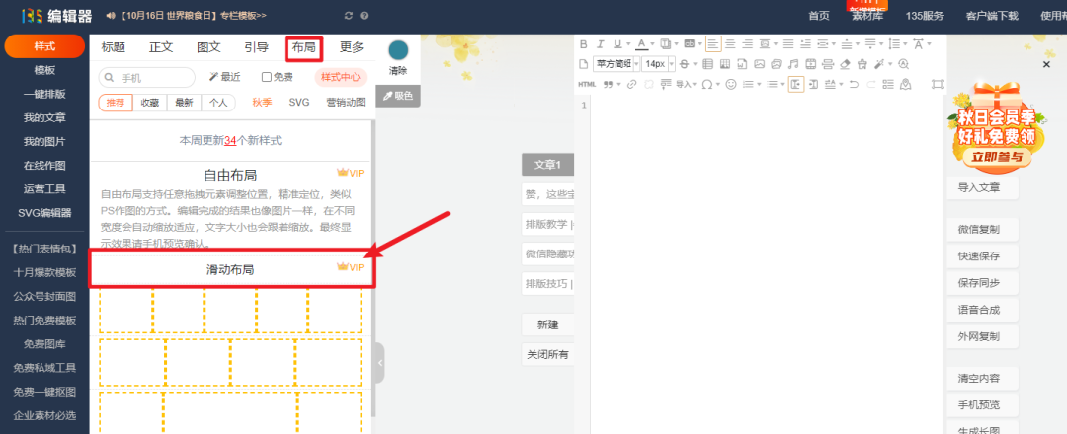Insert multiple images via gallery icon
Image resolution: width=1067 pixels, height=434 pixels.
tap(776, 64)
